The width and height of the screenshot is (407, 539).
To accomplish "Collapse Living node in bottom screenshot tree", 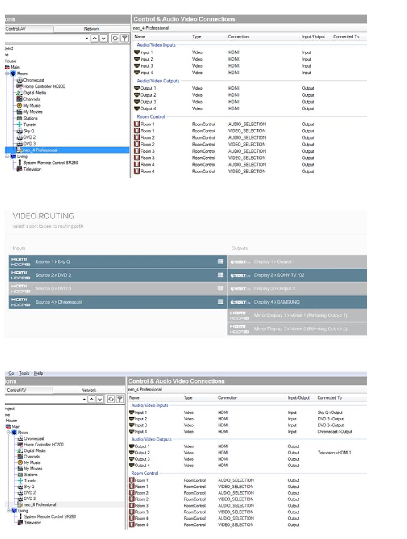I will pos(8,511).
